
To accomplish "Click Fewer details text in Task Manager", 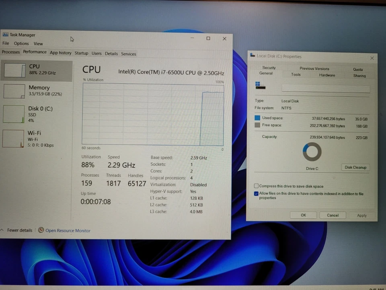I will pyautogui.click(x=20, y=230).
